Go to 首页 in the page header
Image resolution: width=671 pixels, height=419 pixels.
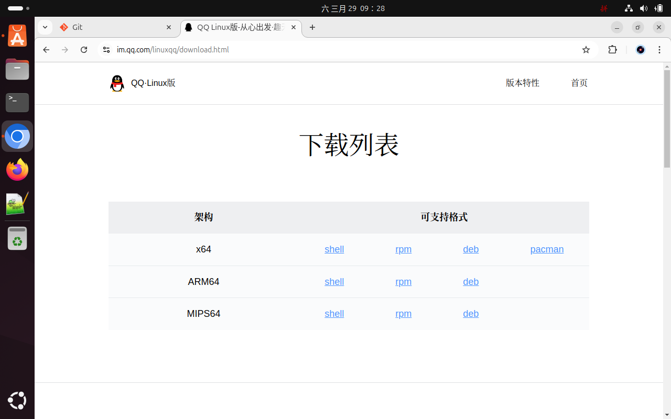(579, 83)
